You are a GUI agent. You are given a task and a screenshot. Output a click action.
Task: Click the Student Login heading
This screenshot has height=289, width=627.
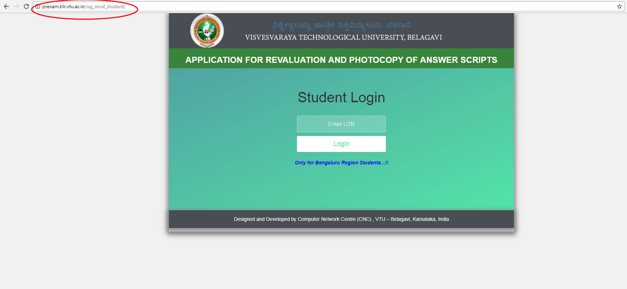(341, 97)
